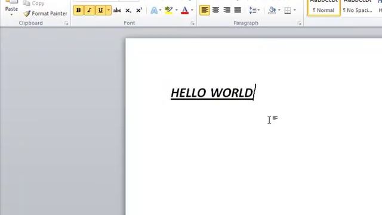The width and height of the screenshot is (382, 215).
Task: Click inside HELLO WORLD text
Action: 212,93
